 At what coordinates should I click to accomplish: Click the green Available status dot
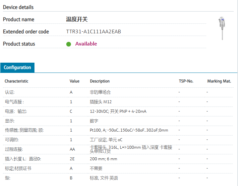pos(69,44)
